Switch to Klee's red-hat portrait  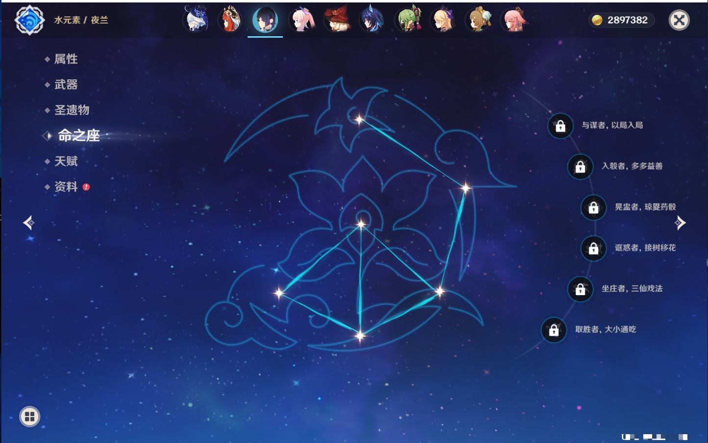click(x=336, y=20)
